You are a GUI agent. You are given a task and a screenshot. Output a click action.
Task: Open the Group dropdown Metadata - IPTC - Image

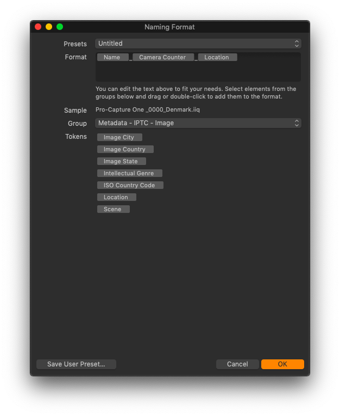click(198, 123)
